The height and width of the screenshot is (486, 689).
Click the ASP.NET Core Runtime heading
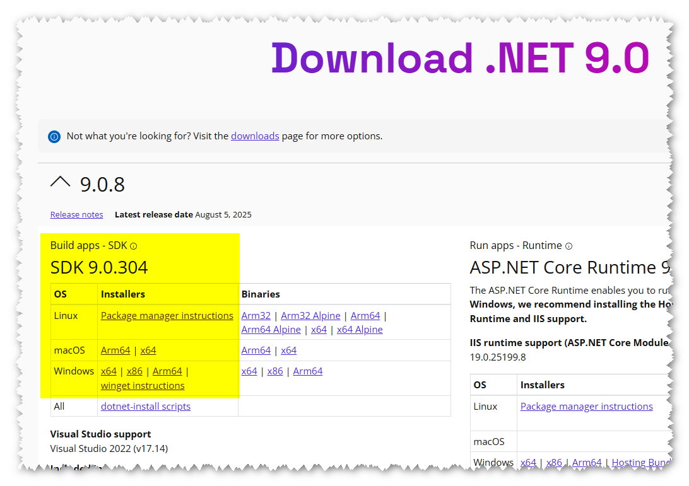(x=570, y=267)
